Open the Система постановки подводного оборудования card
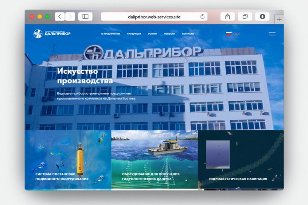The image size is (308, 205). pos(68,159)
